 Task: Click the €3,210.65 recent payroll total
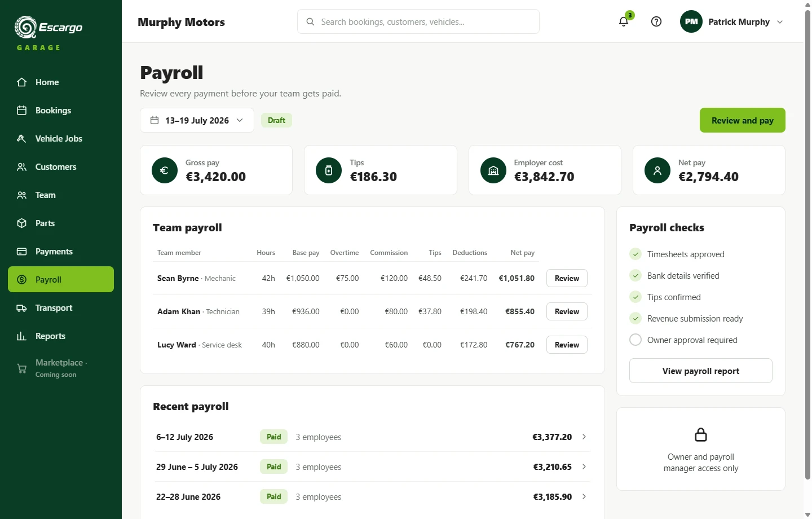553,467
